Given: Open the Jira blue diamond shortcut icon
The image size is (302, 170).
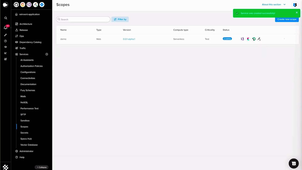Looking at the screenshot, I should [42, 5].
